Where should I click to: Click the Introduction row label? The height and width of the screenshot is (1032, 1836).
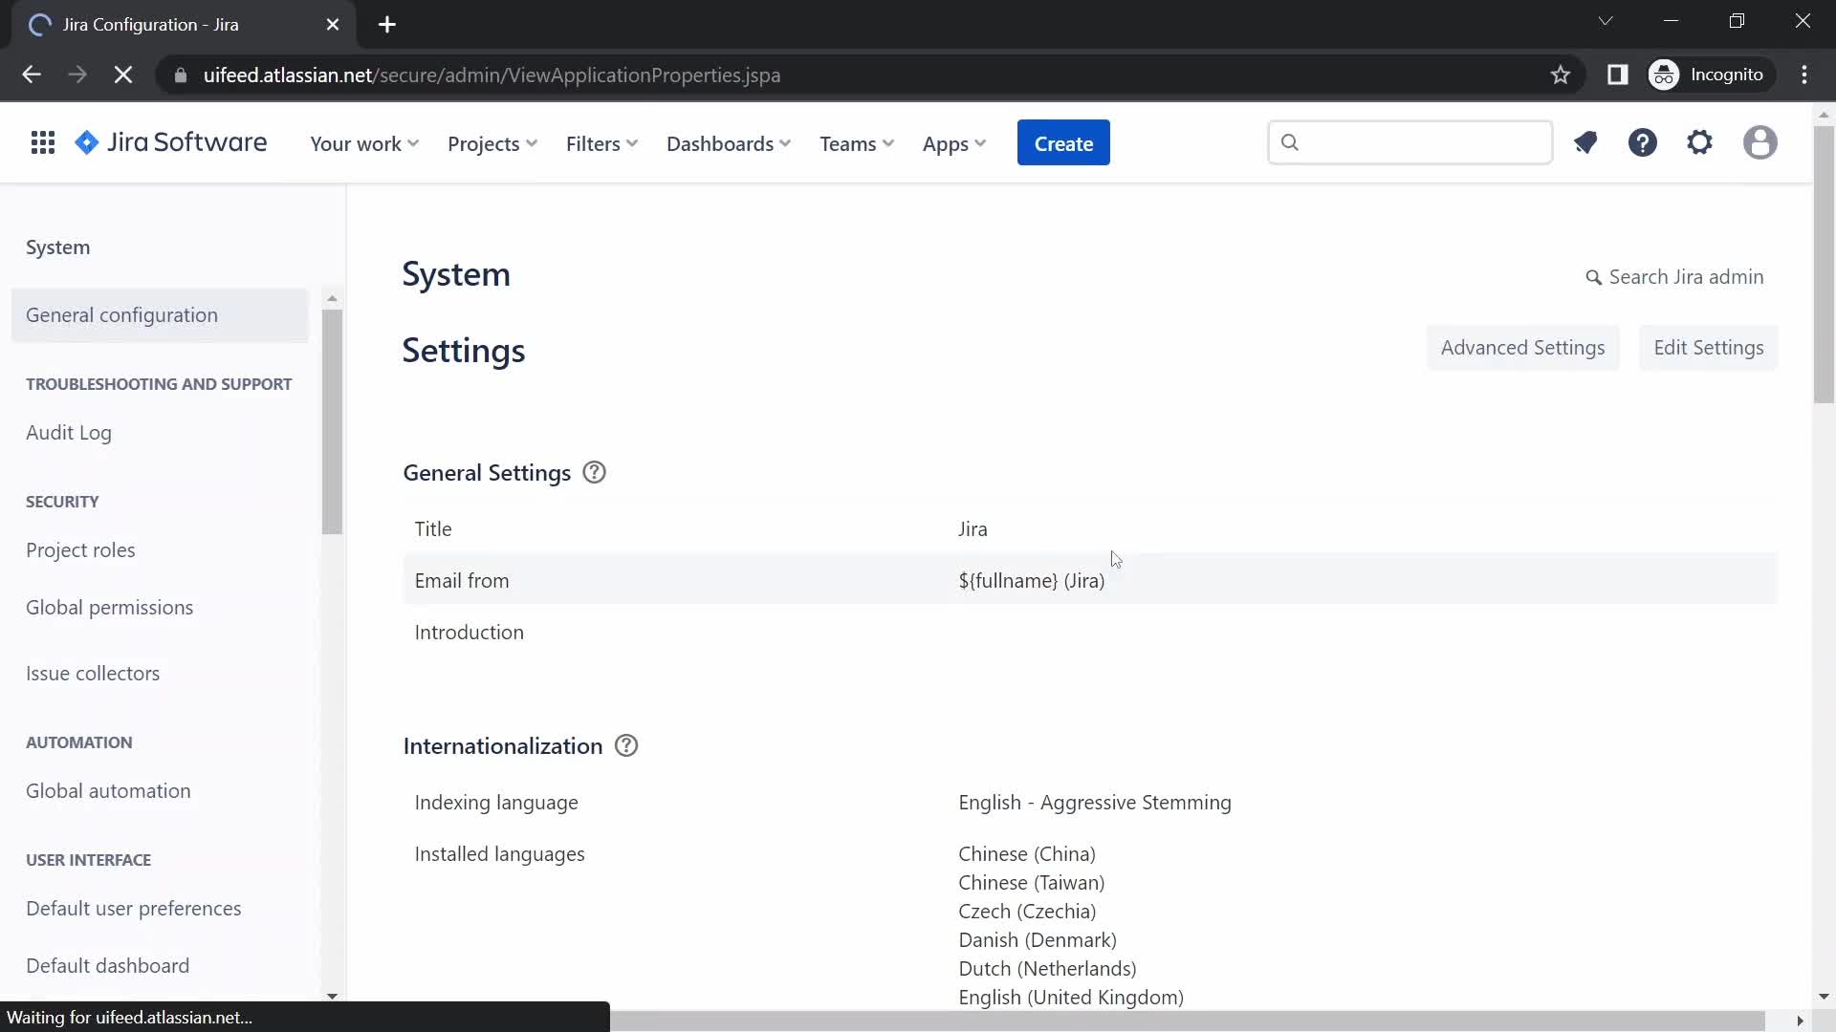pos(469,633)
